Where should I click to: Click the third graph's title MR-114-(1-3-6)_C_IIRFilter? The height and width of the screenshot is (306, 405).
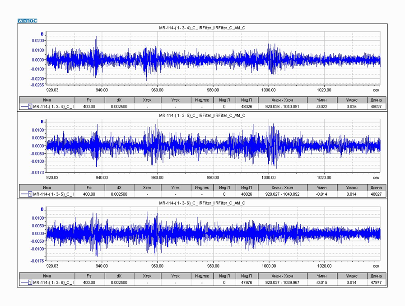click(202, 203)
